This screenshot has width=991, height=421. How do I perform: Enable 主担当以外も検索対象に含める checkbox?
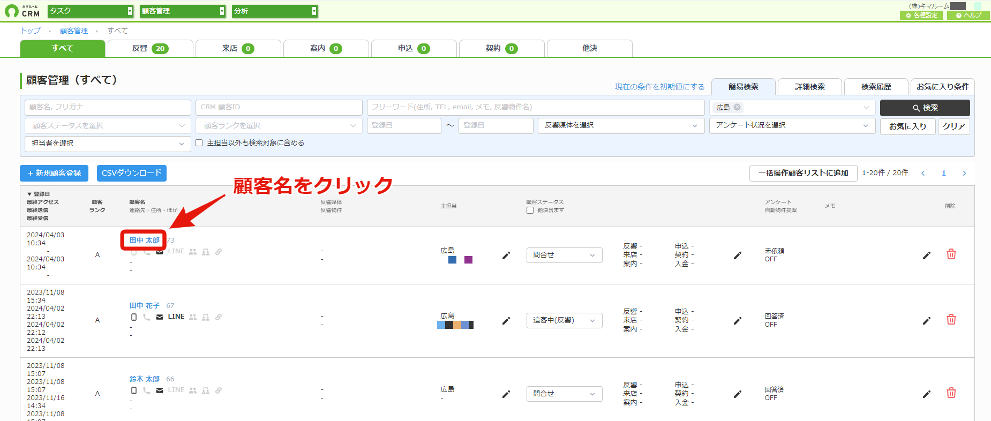click(x=199, y=143)
